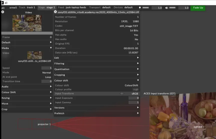Collapse the Colour shift section
Screen dimensions: 216x139
pos(96,81)
